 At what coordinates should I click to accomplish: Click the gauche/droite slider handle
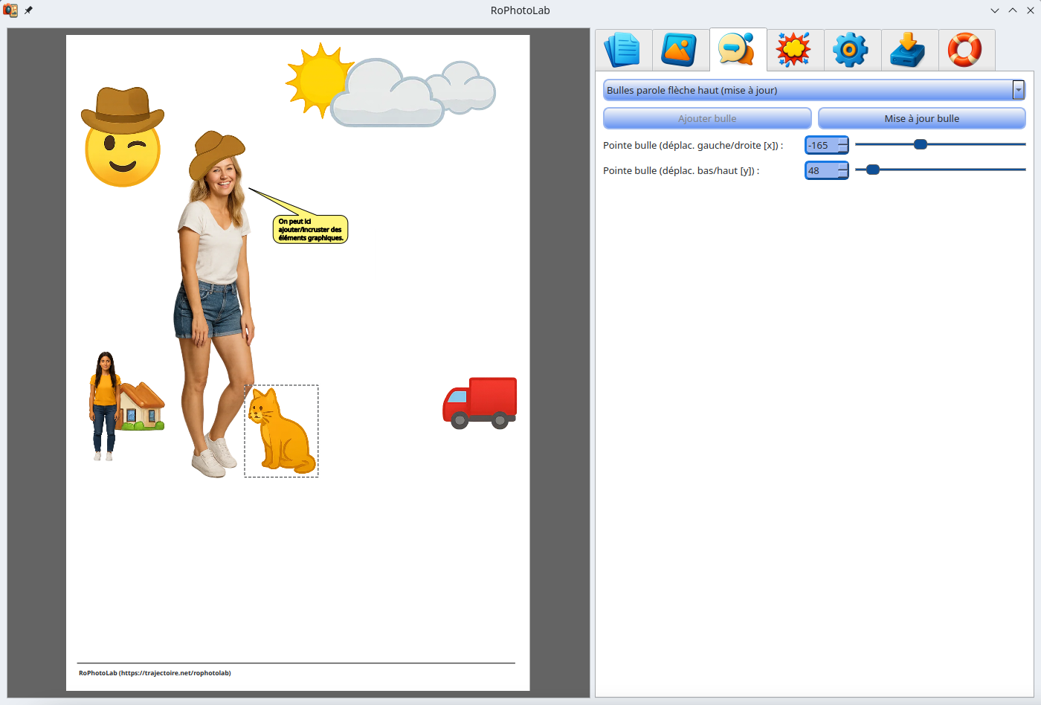tap(921, 144)
